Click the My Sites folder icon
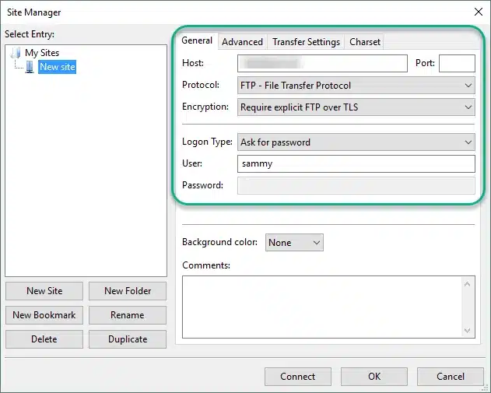 click(x=16, y=53)
